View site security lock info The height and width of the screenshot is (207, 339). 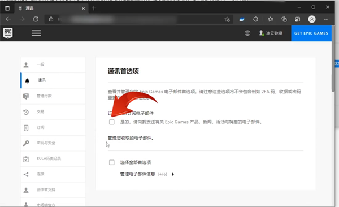tap(51, 19)
